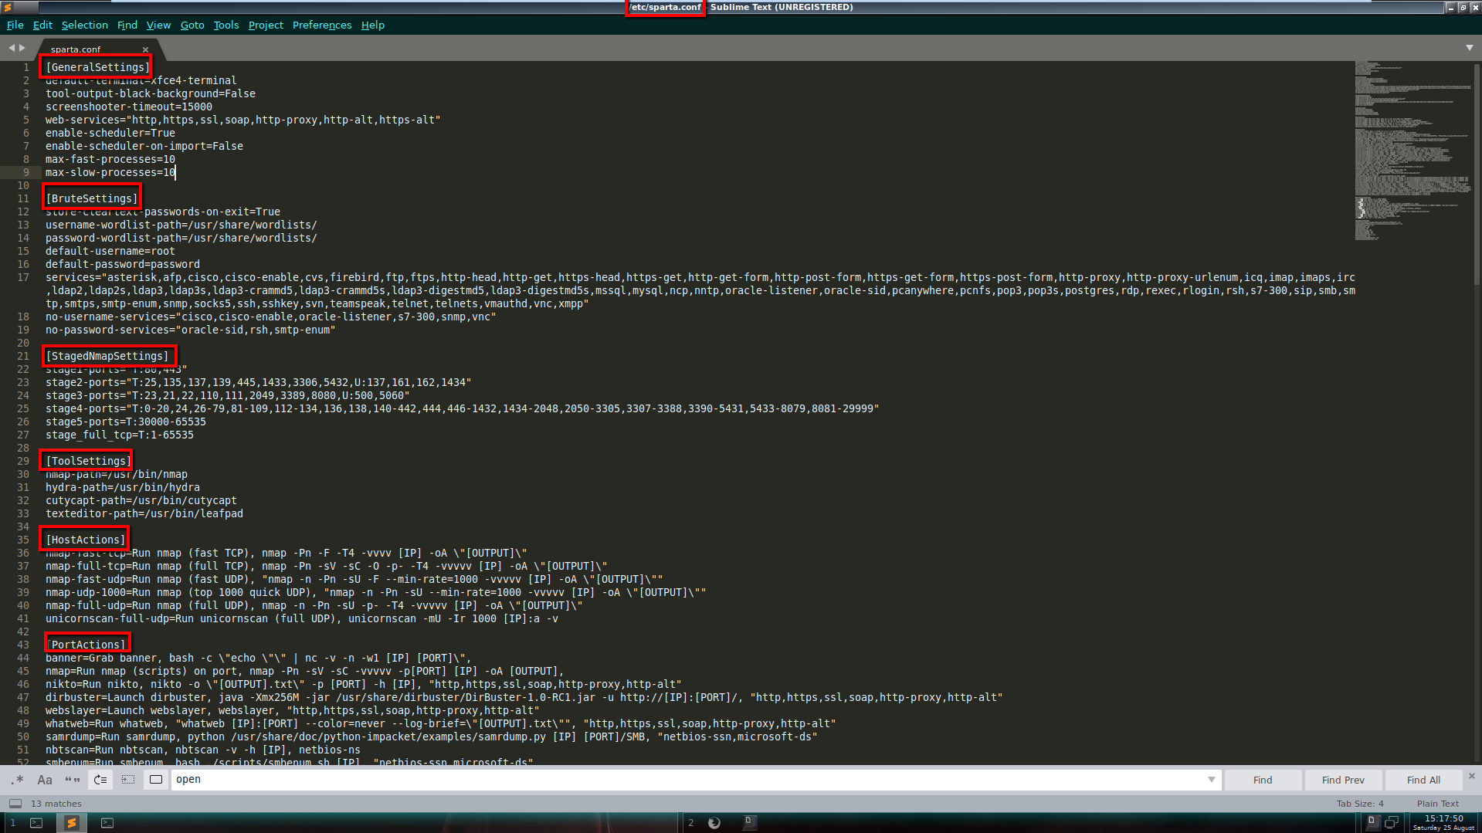This screenshot has width=1482, height=833.
Task: Click the Find Prev button
Action: [1342, 780]
